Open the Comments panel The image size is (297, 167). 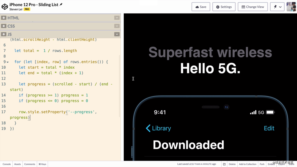29,164
